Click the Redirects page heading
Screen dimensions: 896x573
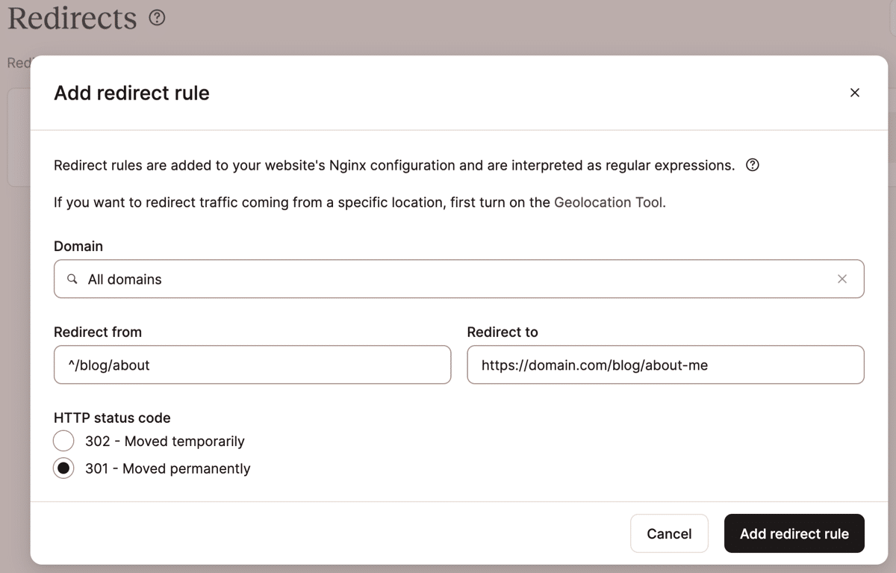point(72,18)
